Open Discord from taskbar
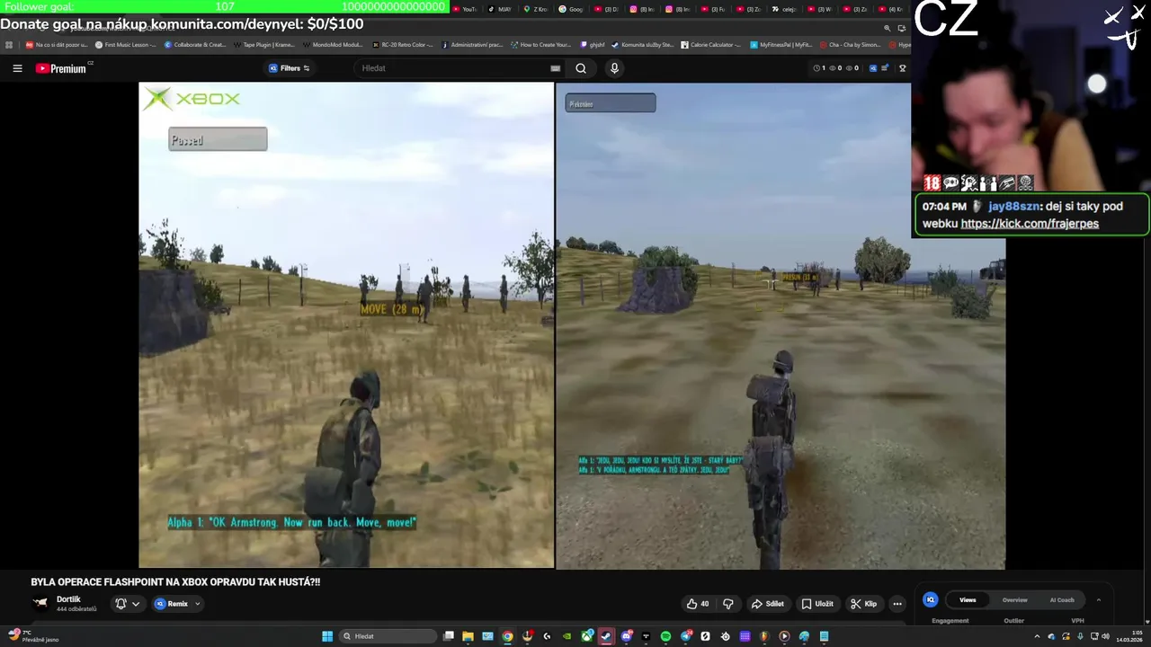1151x647 pixels. click(x=627, y=636)
